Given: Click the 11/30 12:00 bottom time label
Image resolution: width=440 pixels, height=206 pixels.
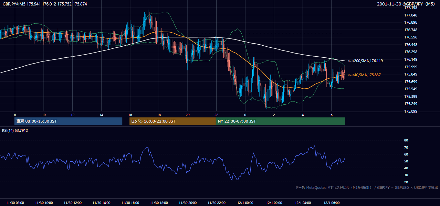Looking at the screenshot, I should tap(73, 203).
